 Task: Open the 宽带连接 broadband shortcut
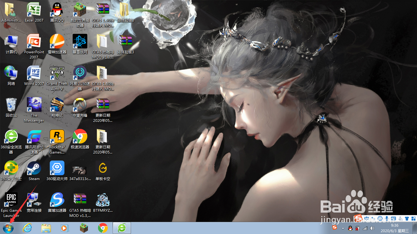point(34,200)
